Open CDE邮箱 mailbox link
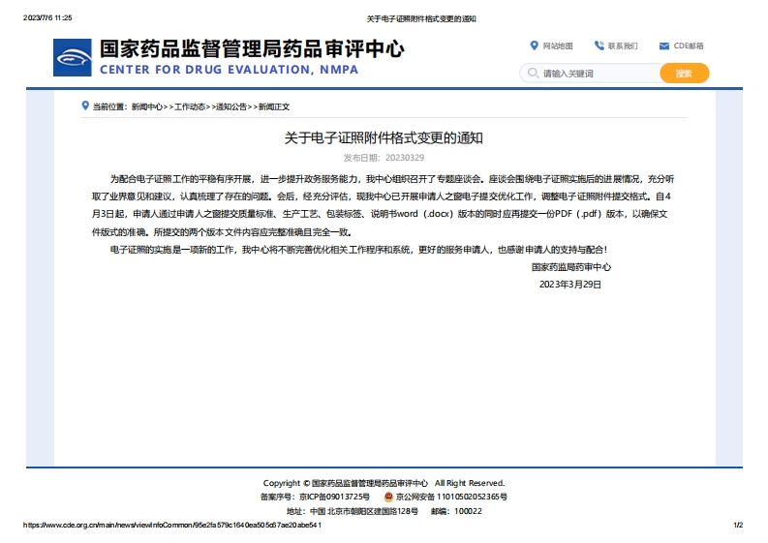This screenshot has width=768, height=543. [689, 45]
